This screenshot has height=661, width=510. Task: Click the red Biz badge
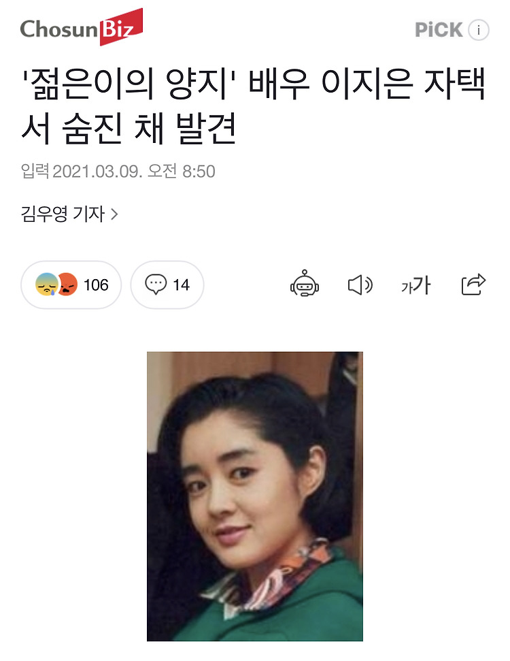[x=121, y=27]
